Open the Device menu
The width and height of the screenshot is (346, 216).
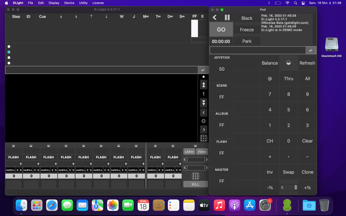[x=69, y=3]
